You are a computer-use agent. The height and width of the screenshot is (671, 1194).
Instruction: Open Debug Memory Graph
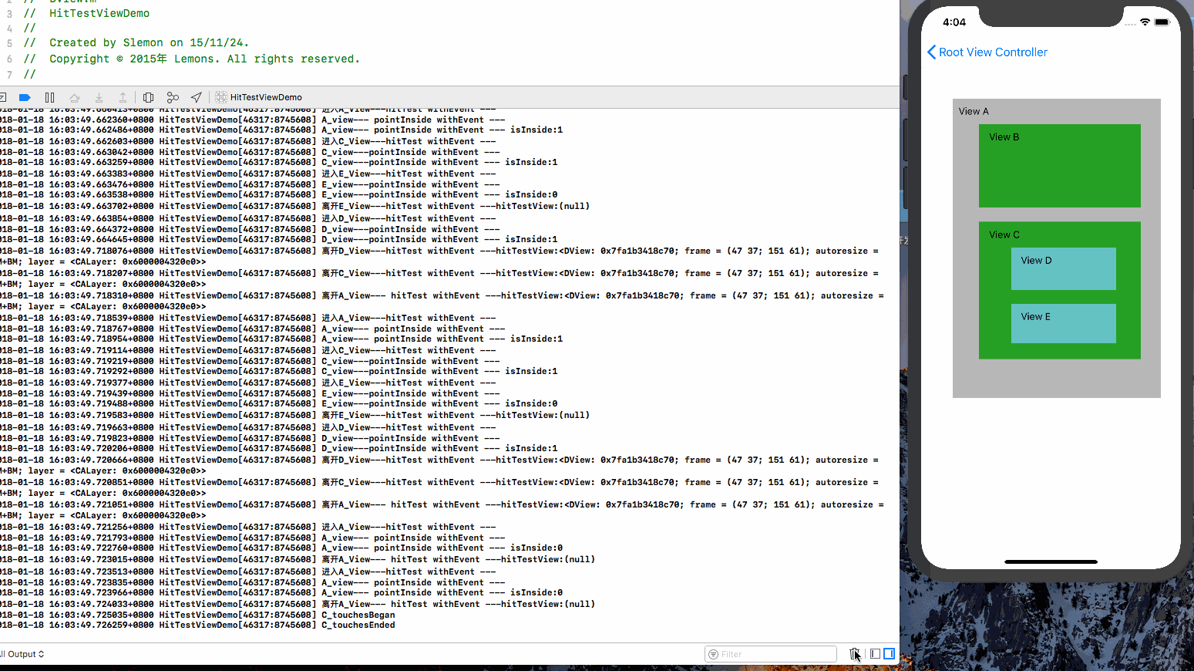click(173, 97)
